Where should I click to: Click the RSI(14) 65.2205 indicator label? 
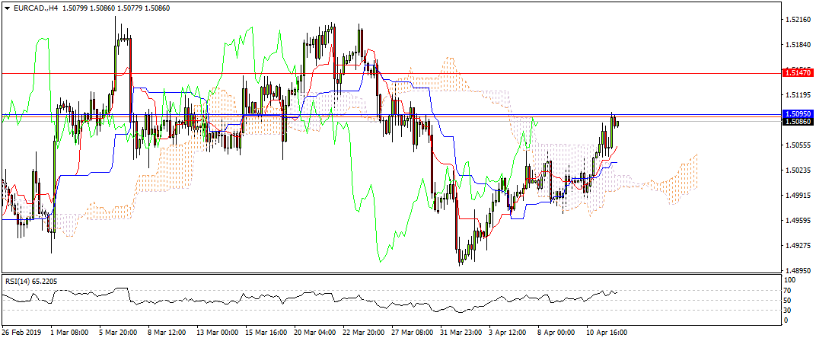point(32,281)
